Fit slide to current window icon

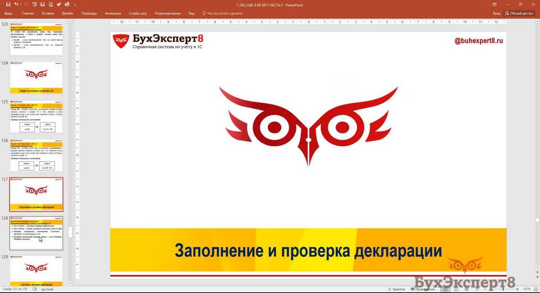[x=536, y=289]
